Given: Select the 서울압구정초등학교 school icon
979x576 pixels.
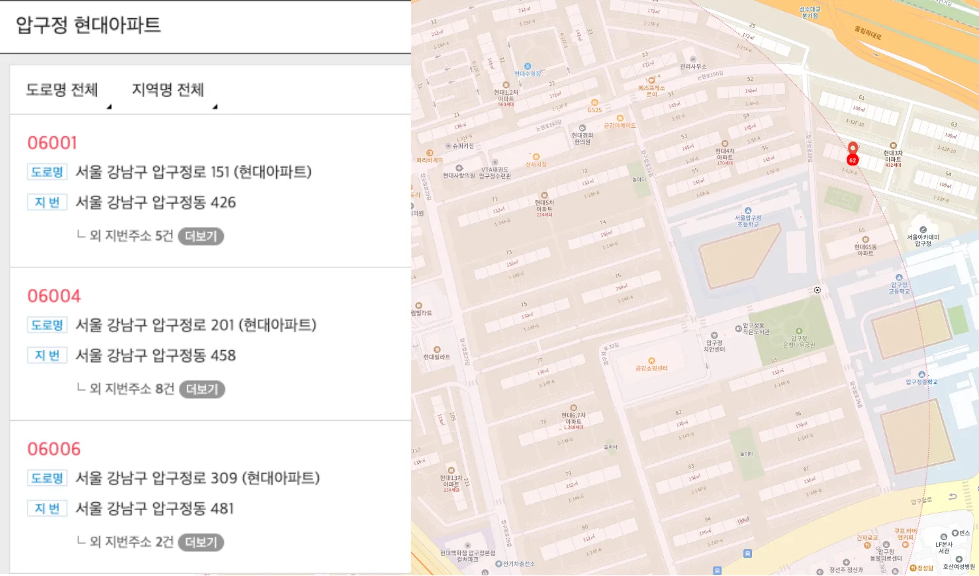Looking at the screenshot, I should (748, 211).
